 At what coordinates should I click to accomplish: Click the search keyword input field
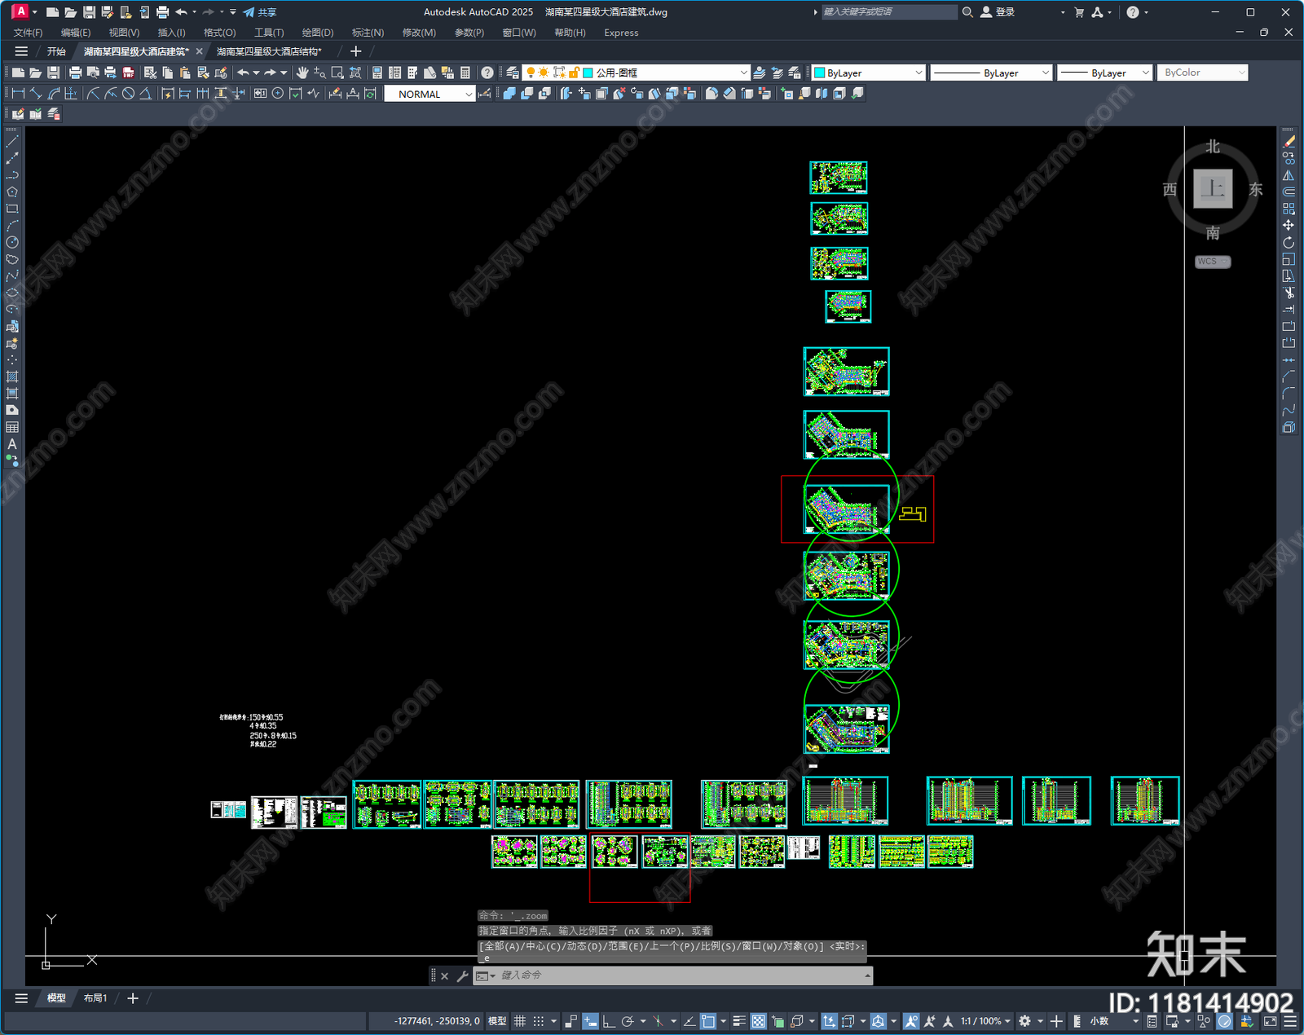[888, 12]
